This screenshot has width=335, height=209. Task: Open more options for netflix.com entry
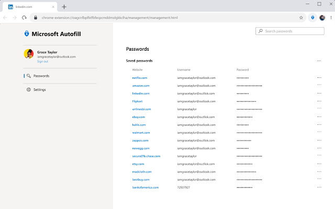point(319,77)
